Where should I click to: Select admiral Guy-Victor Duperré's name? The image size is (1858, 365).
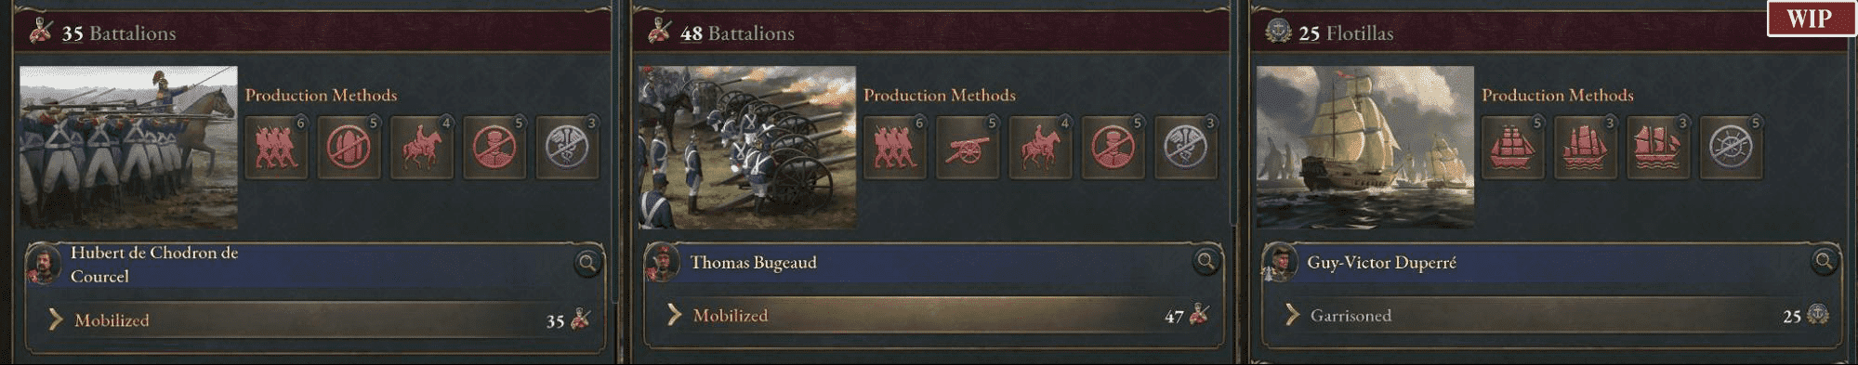point(1381,263)
